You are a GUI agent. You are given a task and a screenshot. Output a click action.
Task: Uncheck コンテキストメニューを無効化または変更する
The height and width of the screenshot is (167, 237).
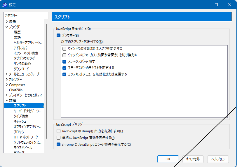tap(65, 74)
